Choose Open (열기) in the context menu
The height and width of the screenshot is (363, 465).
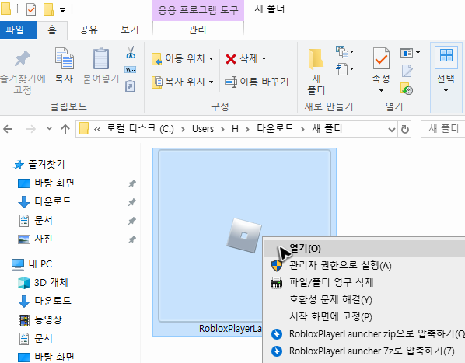(364, 248)
